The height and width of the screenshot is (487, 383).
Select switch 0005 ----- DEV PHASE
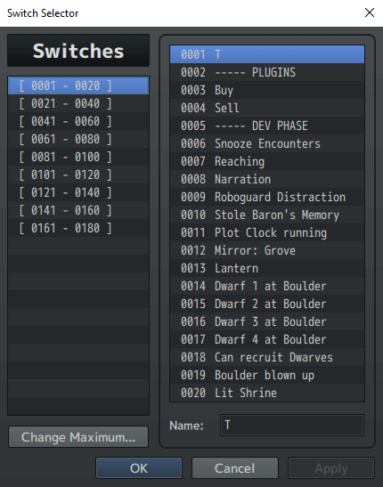click(x=267, y=126)
